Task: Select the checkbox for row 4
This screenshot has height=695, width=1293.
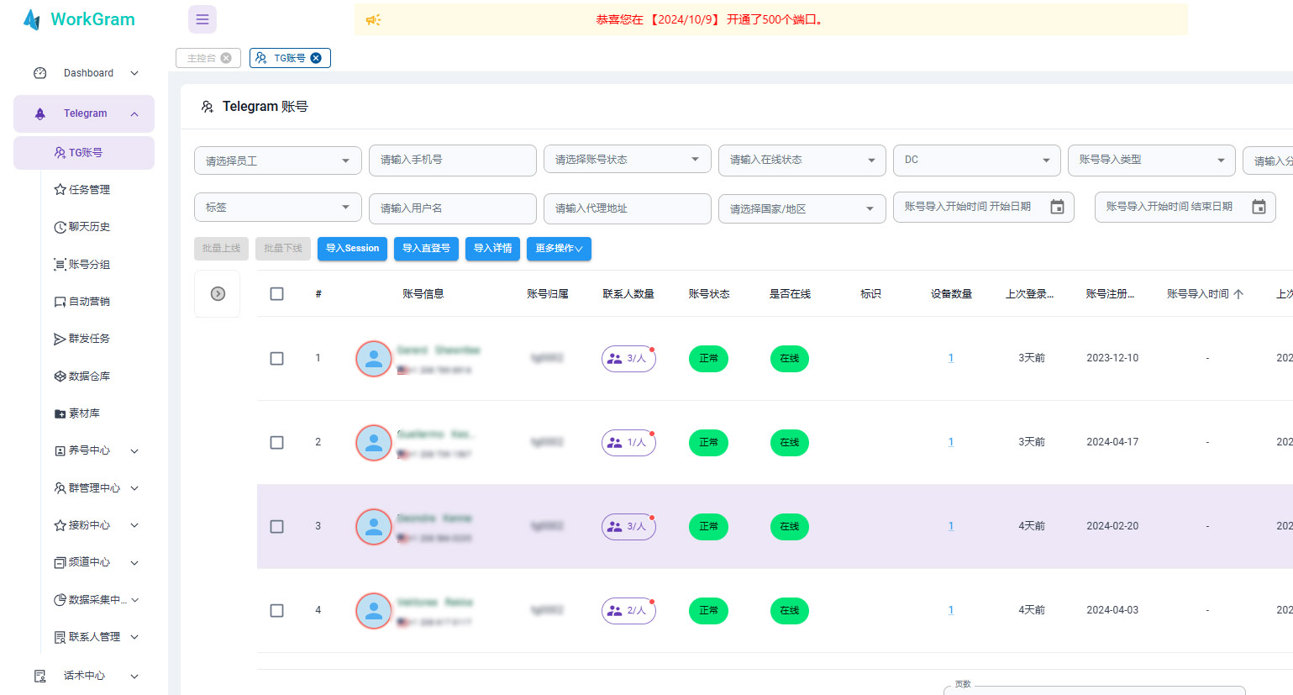Action: point(276,611)
